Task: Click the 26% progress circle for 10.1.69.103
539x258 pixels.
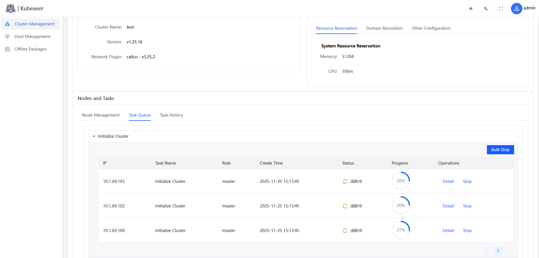Action: click(x=401, y=181)
